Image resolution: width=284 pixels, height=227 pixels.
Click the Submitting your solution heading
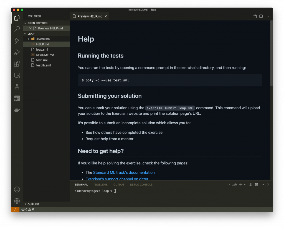click(x=110, y=96)
